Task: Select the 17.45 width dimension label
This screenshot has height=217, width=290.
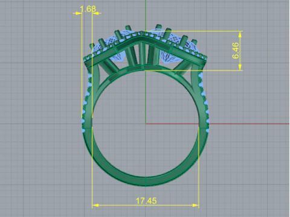Action: [146, 201]
